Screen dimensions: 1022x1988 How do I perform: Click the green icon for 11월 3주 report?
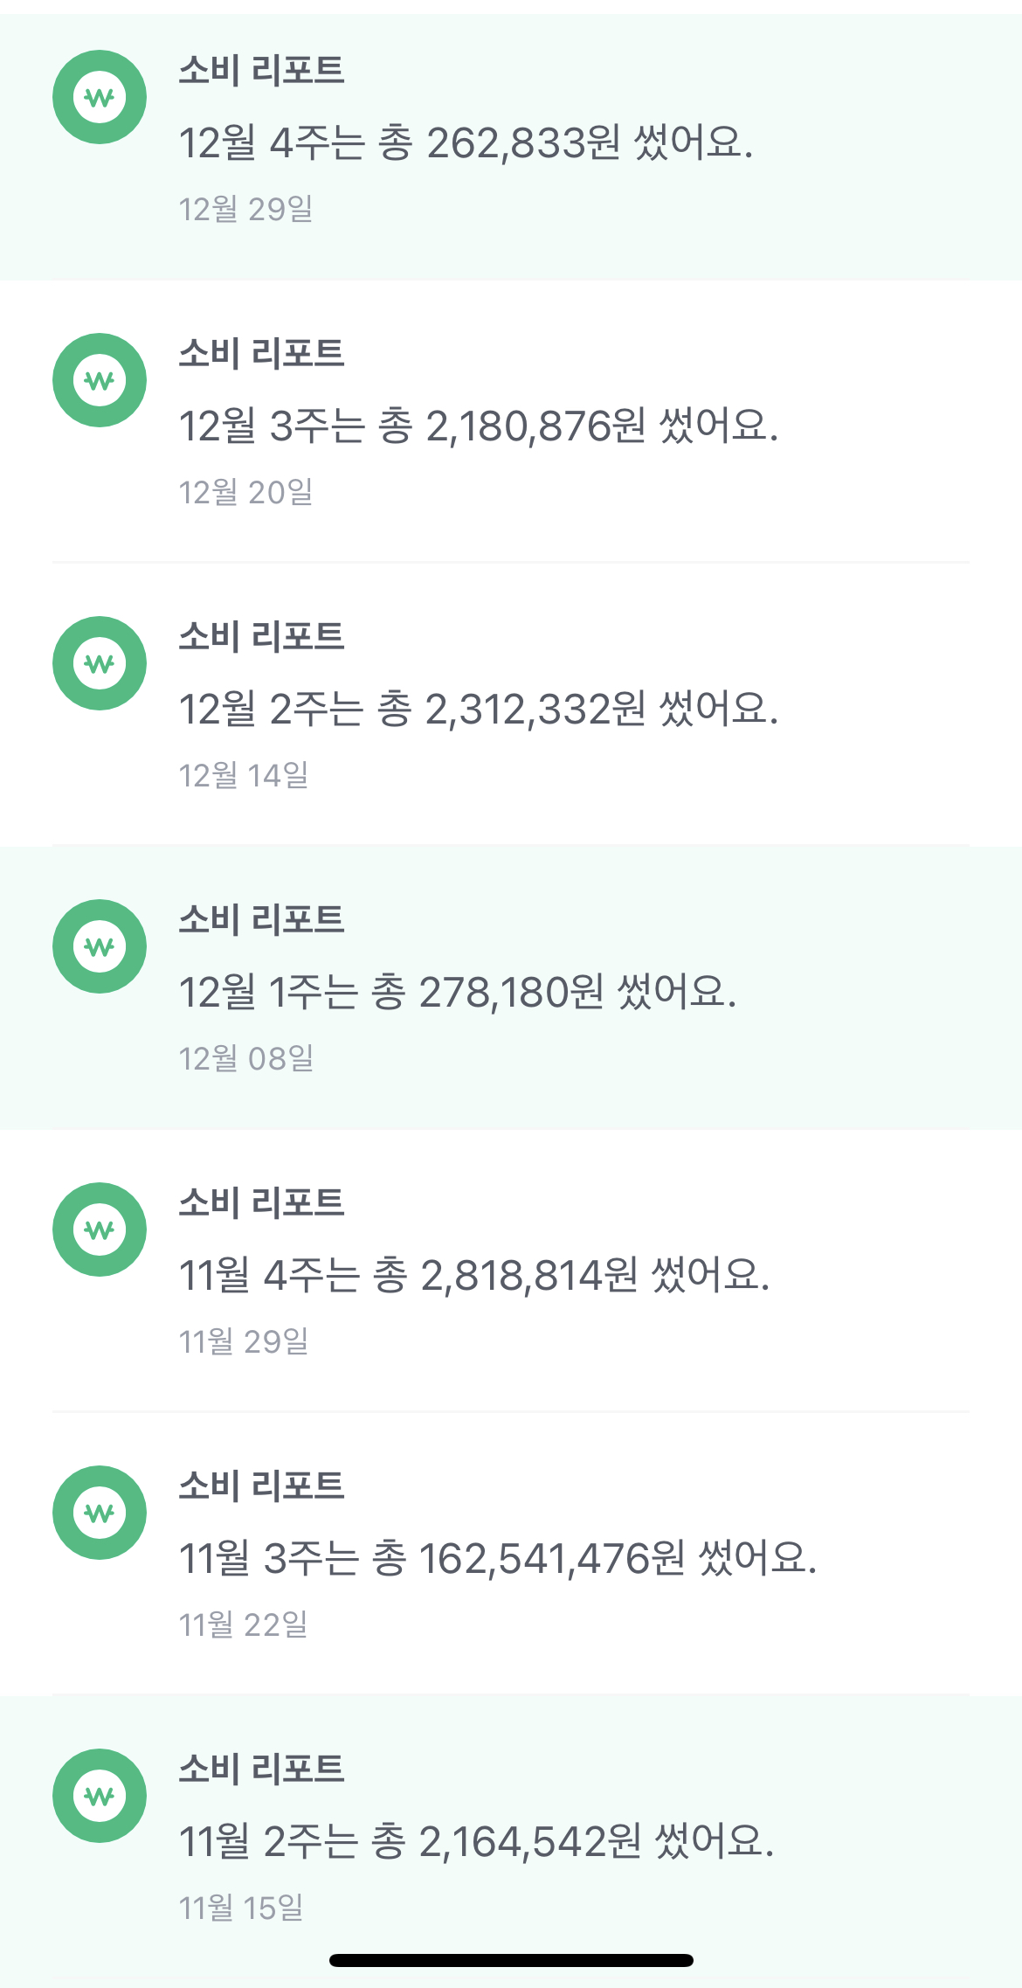100,1513
